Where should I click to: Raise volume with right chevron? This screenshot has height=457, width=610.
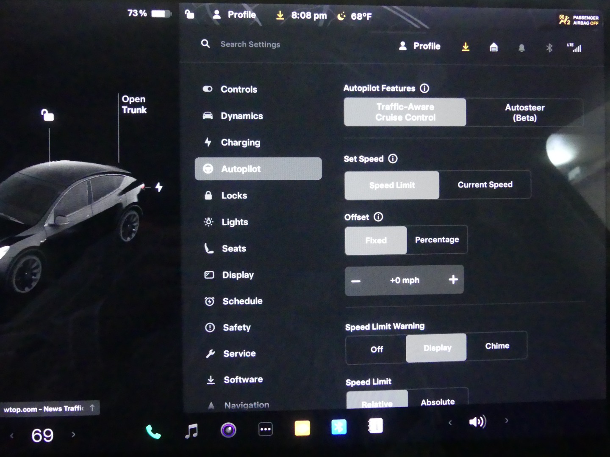pos(506,421)
